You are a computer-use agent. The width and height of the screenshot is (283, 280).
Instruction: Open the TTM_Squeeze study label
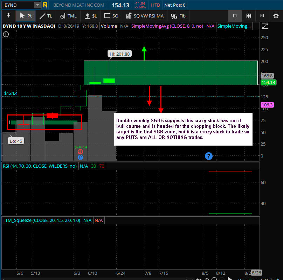coord(41,220)
